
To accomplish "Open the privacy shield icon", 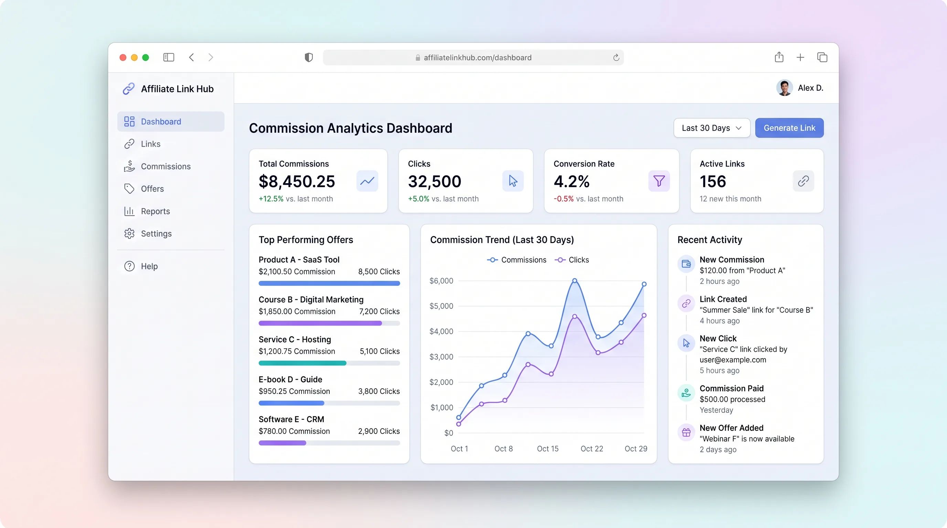I will pyautogui.click(x=309, y=57).
